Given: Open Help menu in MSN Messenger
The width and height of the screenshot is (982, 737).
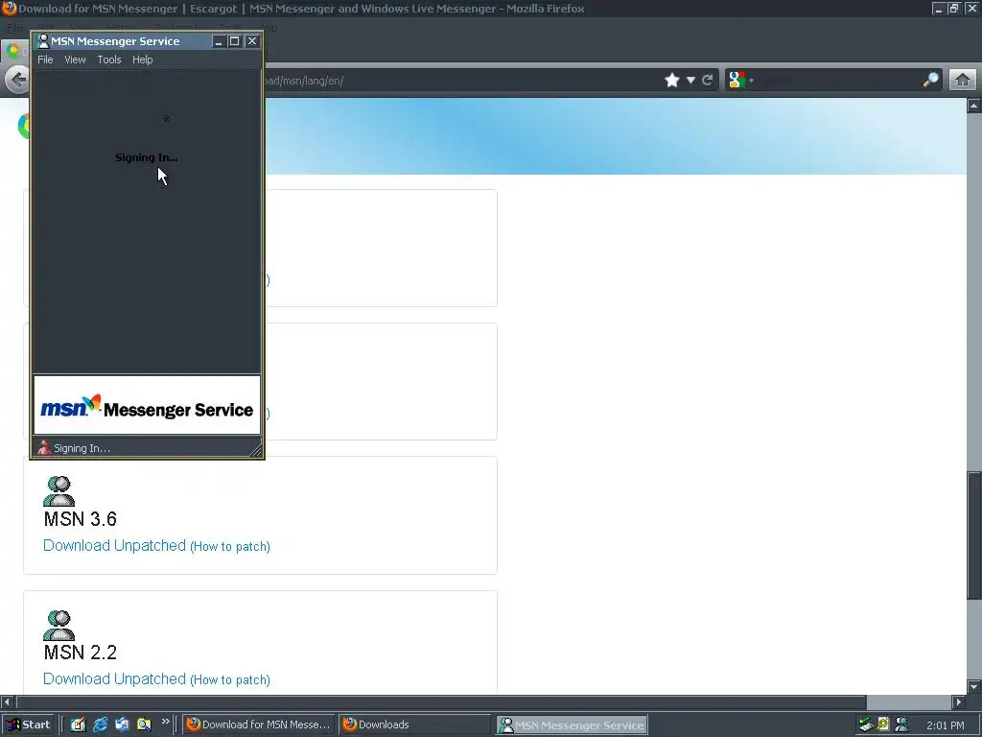Looking at the screenshot, I should click(x=142, y=59).
